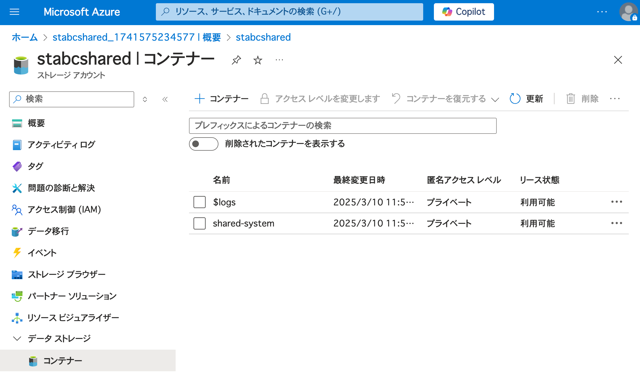This screenshot has width=640, height=375.
Task: Open more options for shared-system row
Action: (616, 223)
